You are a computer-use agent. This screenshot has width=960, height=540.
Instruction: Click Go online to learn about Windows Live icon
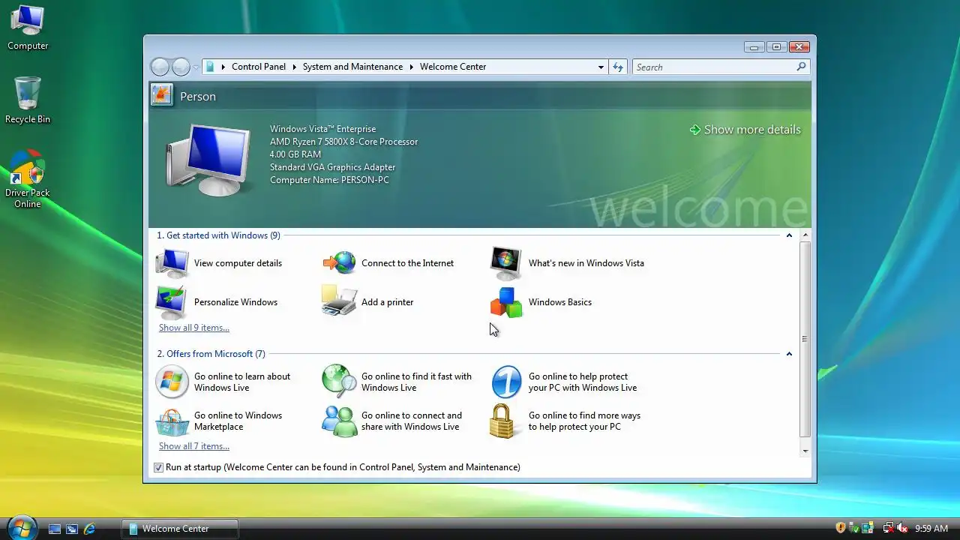(x=172, y=382)
